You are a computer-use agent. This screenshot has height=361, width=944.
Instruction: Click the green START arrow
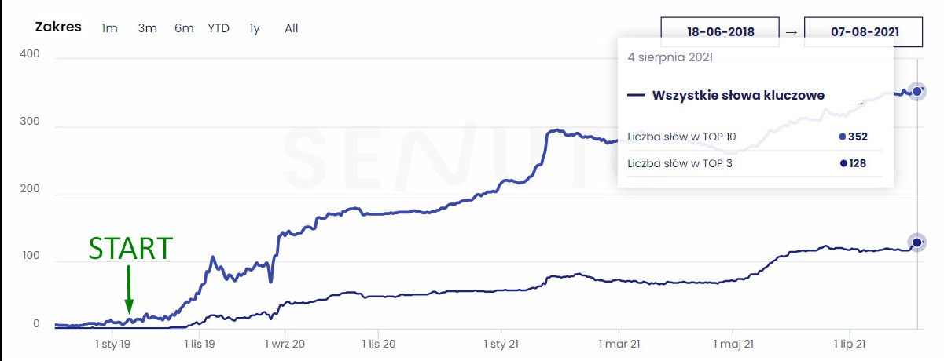[x=129, y=290]
